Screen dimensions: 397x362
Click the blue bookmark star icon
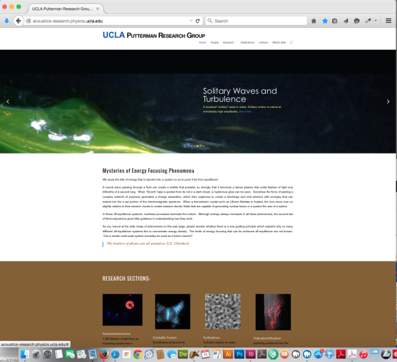325,21
